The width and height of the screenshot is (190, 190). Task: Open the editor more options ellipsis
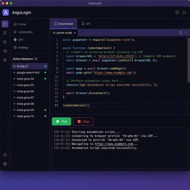click(186, 33)
